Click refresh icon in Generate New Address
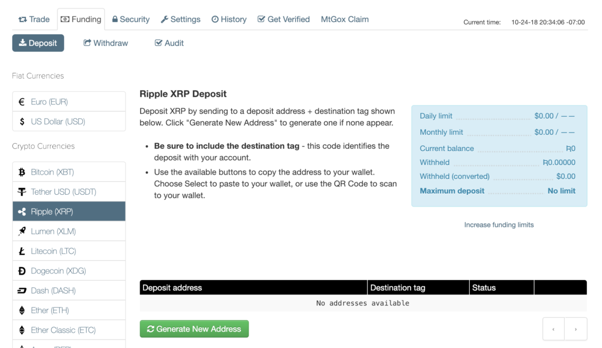 pos(151,329)
